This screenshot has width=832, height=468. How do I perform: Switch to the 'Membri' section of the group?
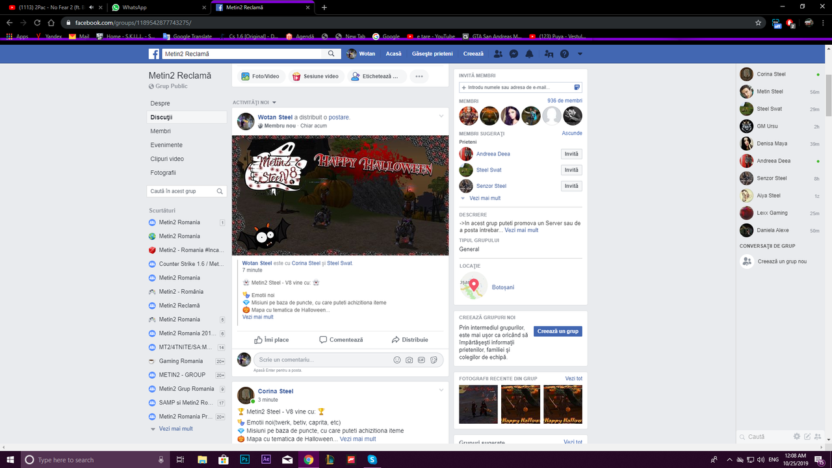tap(160, 131)
